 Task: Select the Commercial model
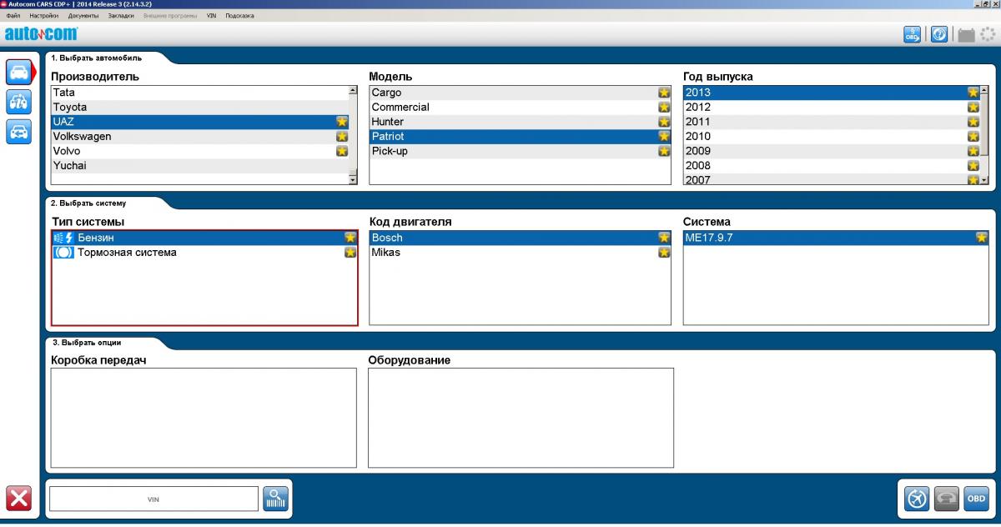pyautogui.click(x=520, y=108)
